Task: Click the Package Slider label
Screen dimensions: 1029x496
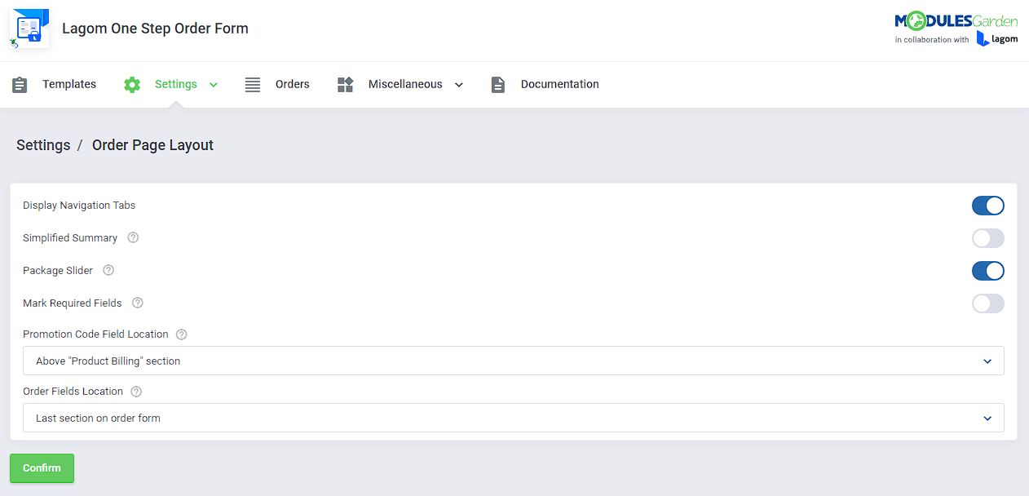Action: (x=58, y=270)
